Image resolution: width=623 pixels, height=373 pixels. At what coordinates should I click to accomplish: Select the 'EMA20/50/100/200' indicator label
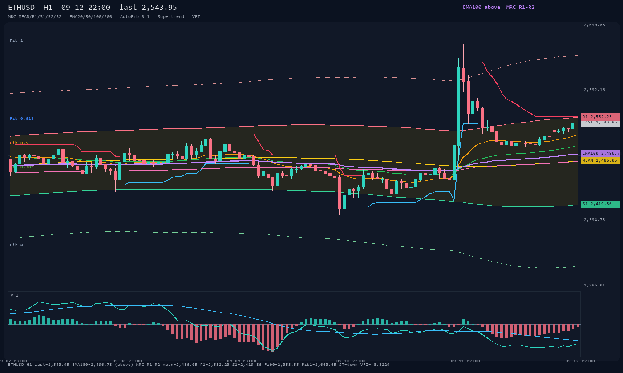pyautogui.click(x=91, y=16)
